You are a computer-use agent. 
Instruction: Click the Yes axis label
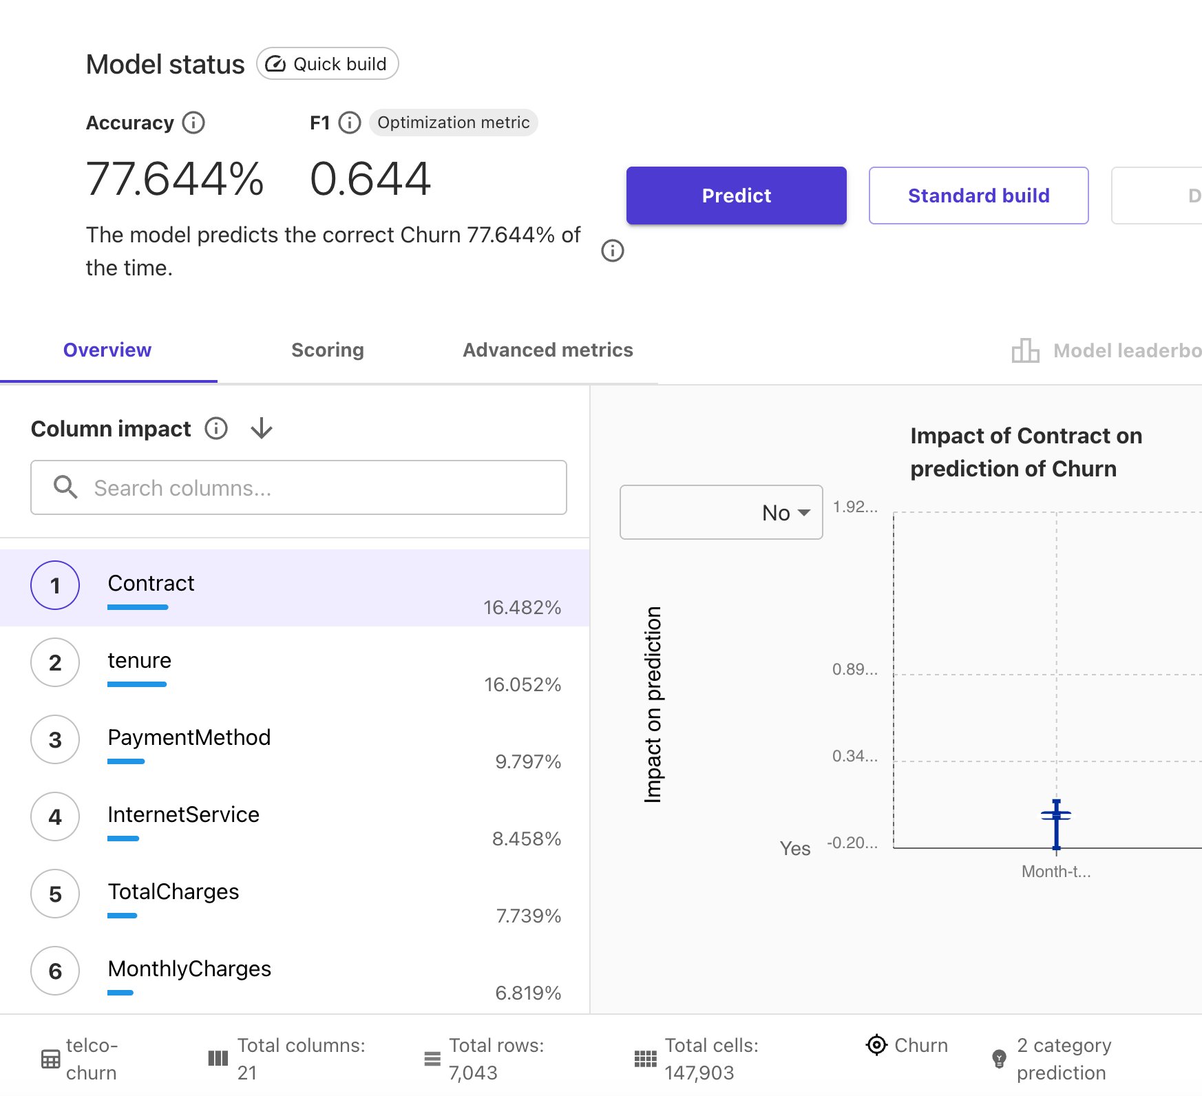(794, 848)
